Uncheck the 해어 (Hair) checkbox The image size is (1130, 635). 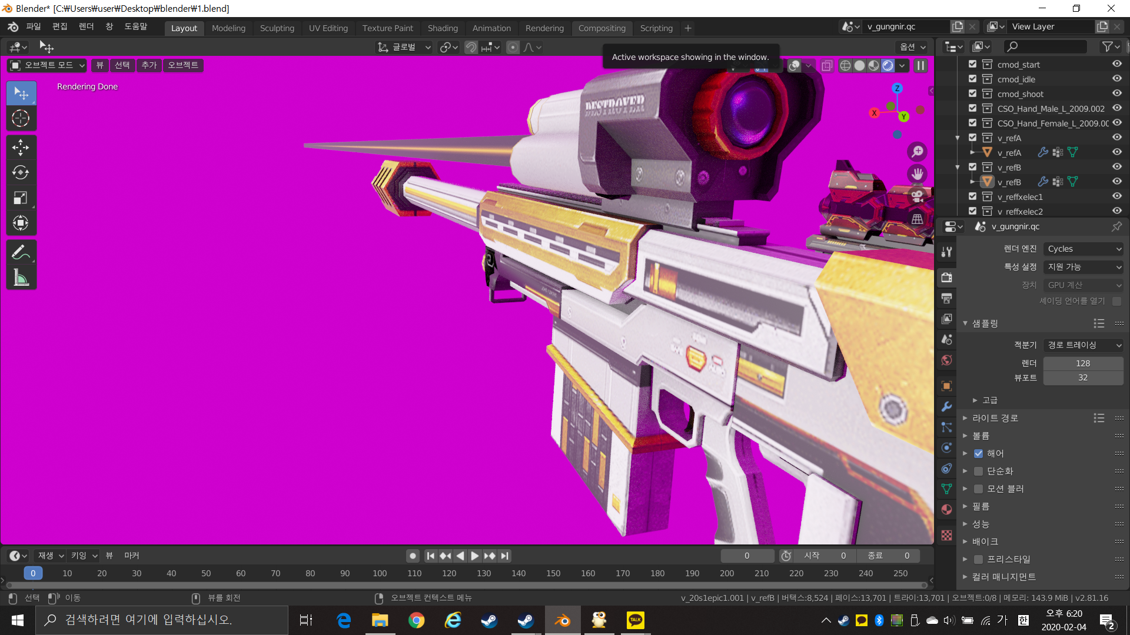click(x=978, y=453)
